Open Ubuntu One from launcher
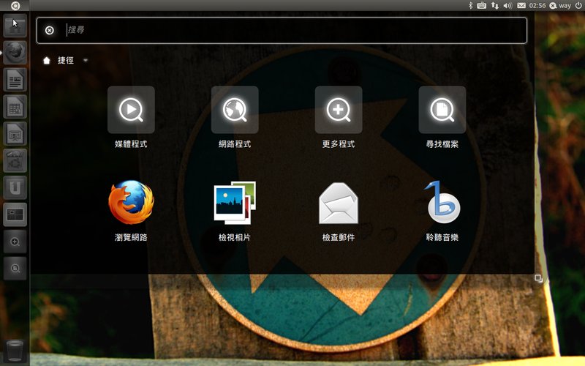585x366 pixels. [15, 187]
